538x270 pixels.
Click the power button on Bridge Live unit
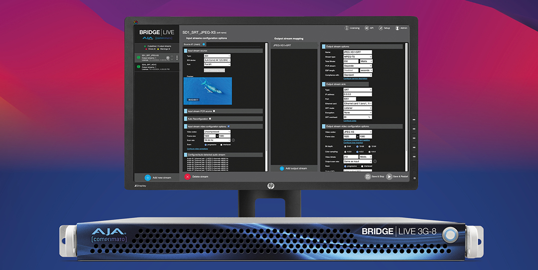coord(450,235)
